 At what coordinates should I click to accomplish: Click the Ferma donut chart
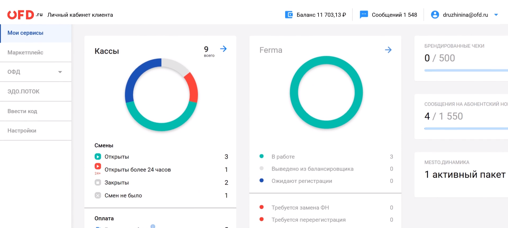(x=326, y=92)
